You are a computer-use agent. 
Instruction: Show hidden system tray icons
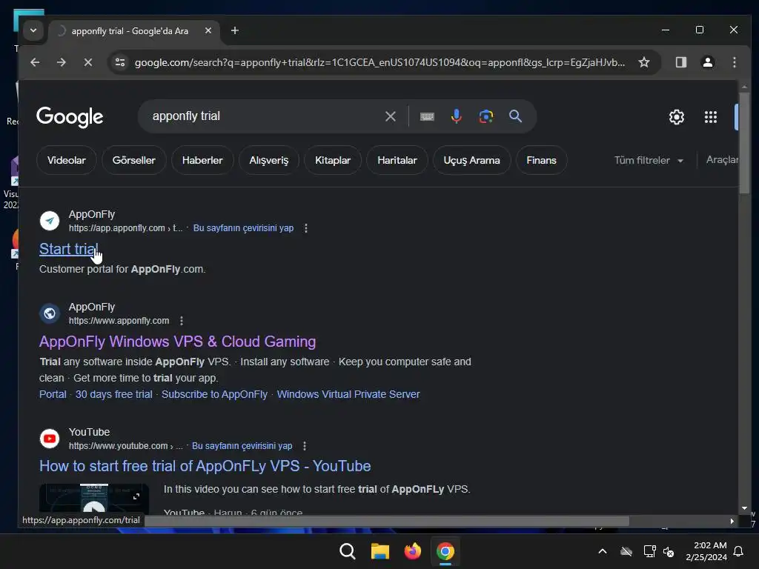click(x=603, y=551)
